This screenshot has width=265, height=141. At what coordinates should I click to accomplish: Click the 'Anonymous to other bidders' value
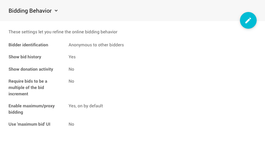tap(96, 45)
